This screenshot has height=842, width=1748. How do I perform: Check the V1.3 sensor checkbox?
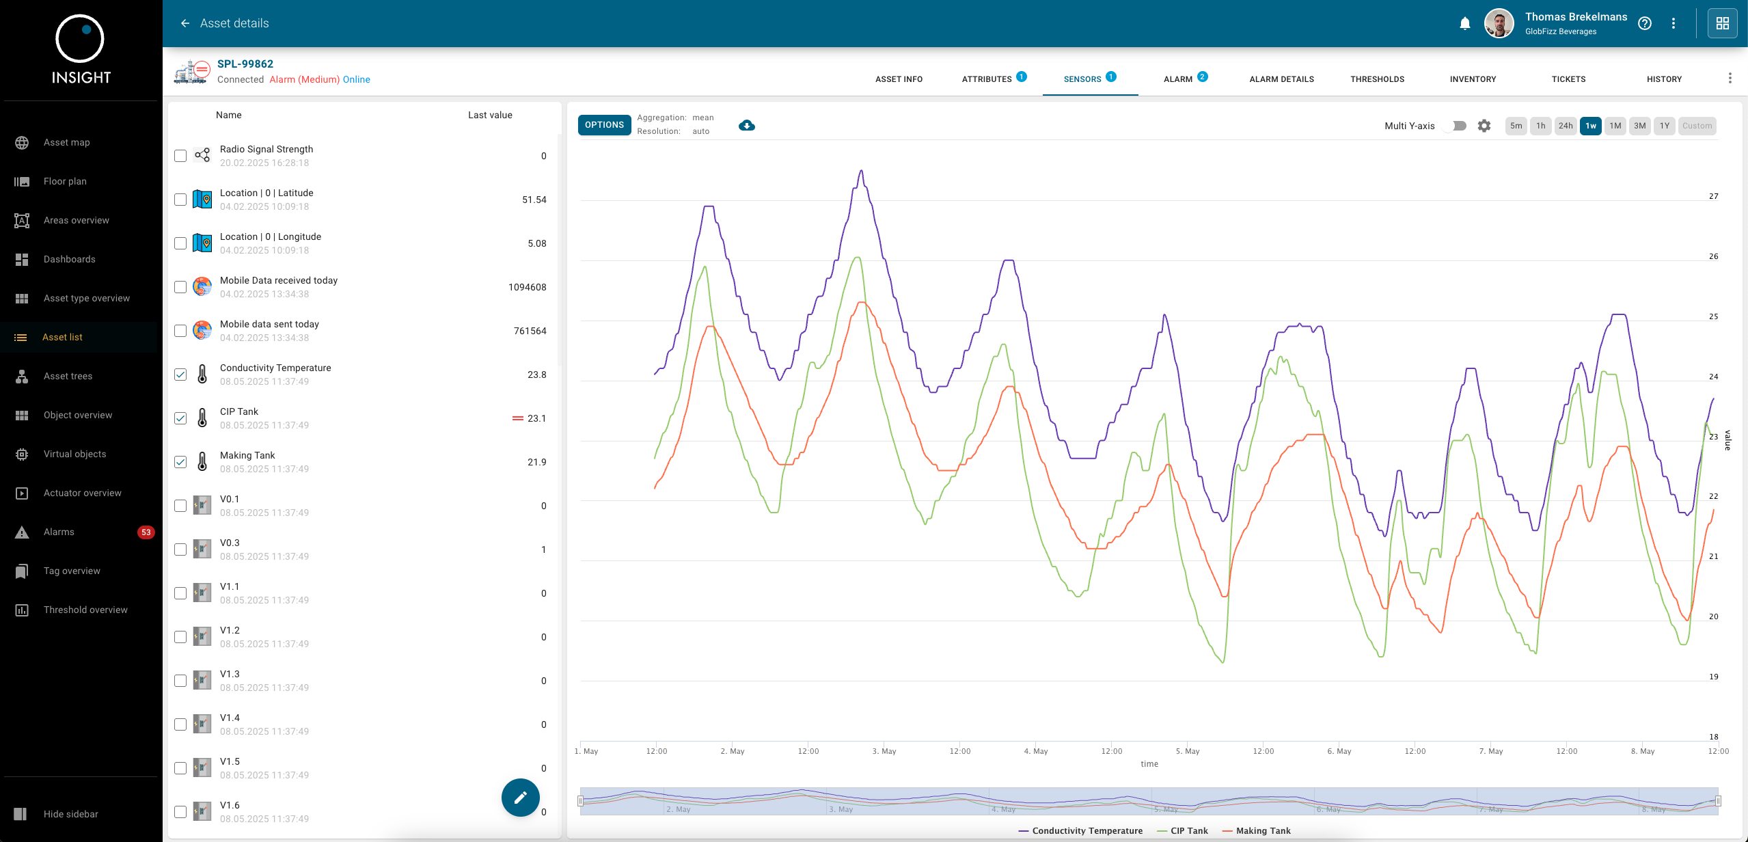180,681
